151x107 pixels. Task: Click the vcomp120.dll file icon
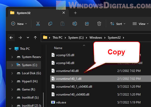point(53,55)
